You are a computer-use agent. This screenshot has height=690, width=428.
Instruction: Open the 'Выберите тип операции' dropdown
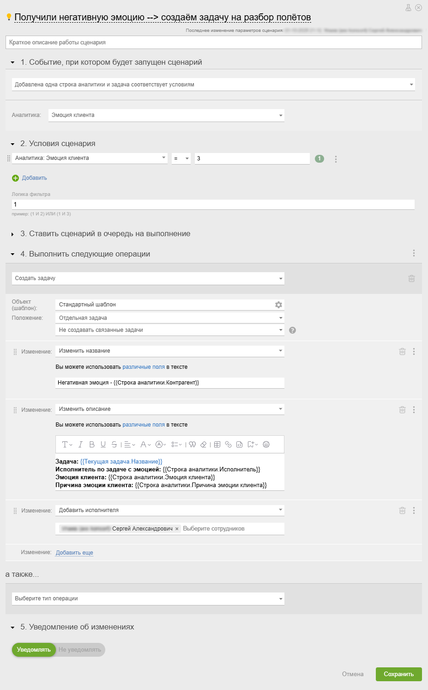[148, 599]
